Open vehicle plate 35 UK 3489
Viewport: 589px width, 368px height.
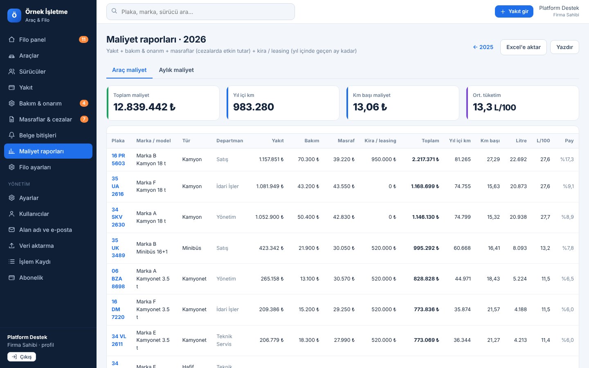118,248
